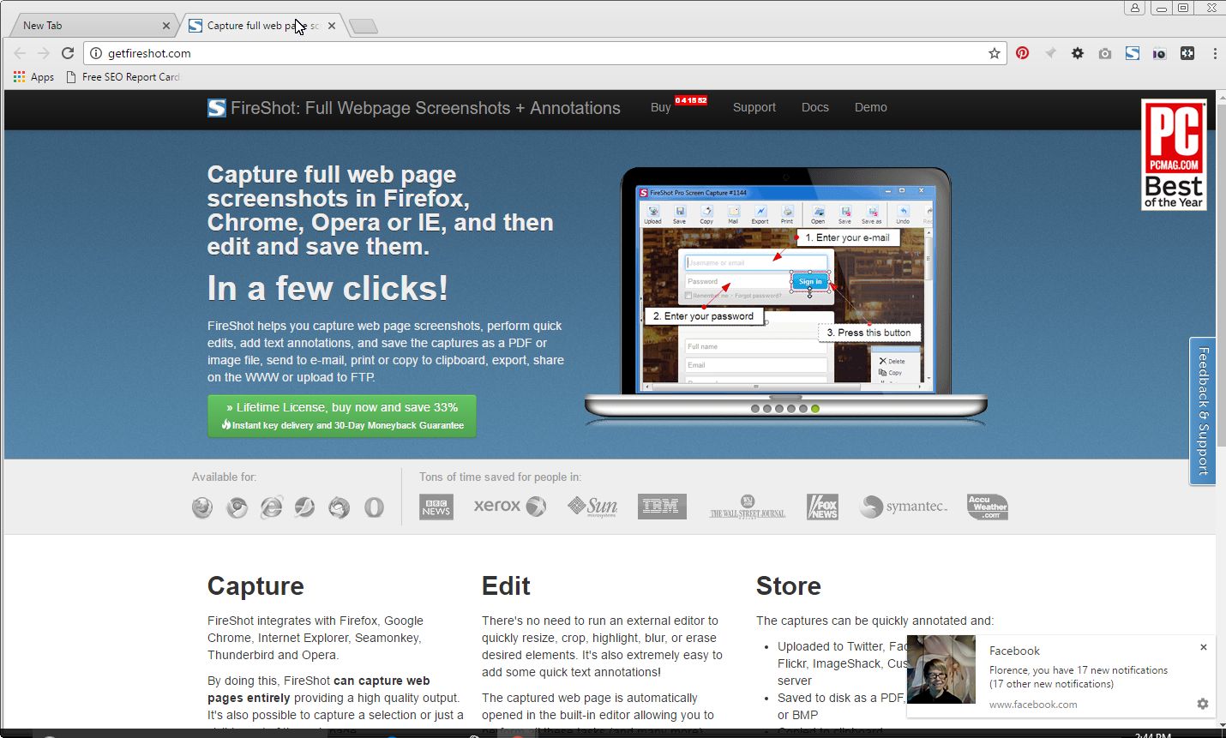Click the Undo icon in the FireShot Pro capture image
This screenshot has width=1226, height=738.
pyautogui.click(x=903, y=214)
